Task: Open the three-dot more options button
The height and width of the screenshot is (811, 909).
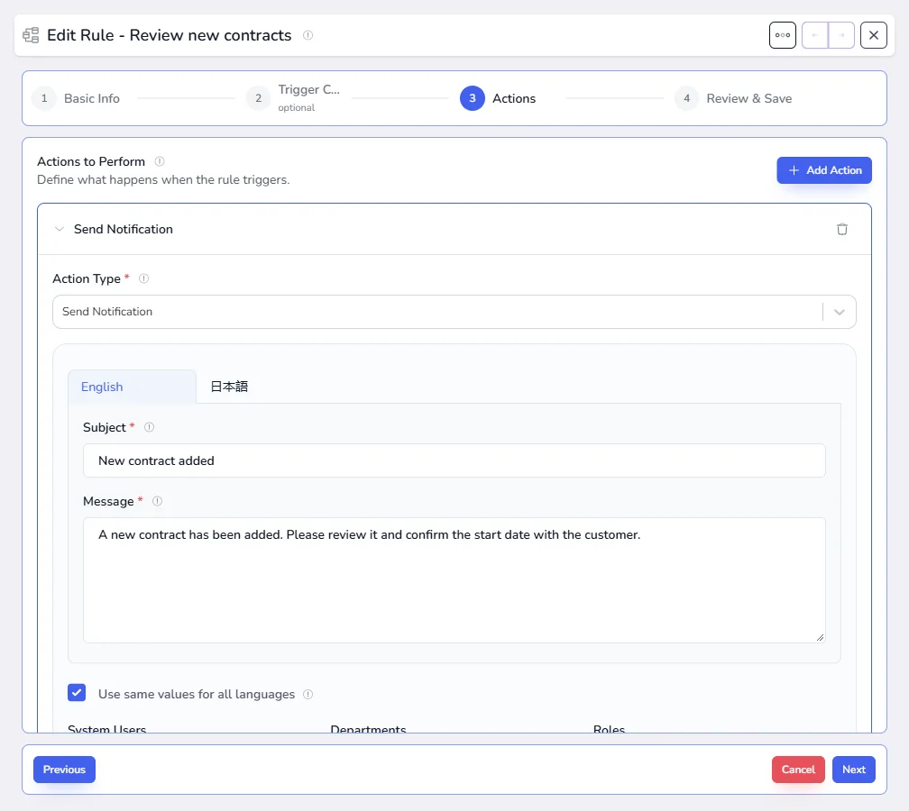Action: point(782,35)
